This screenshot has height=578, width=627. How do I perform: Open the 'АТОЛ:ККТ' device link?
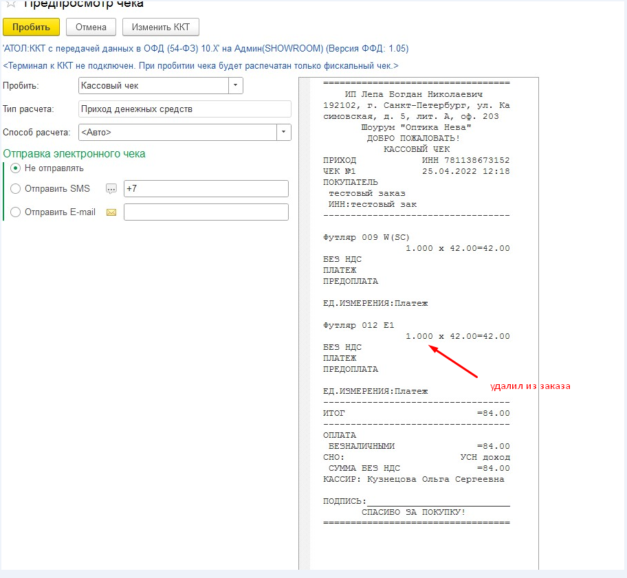click(206, 49)
